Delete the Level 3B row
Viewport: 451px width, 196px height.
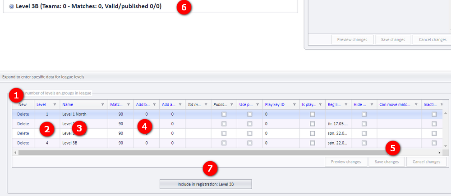pos(23,143)
